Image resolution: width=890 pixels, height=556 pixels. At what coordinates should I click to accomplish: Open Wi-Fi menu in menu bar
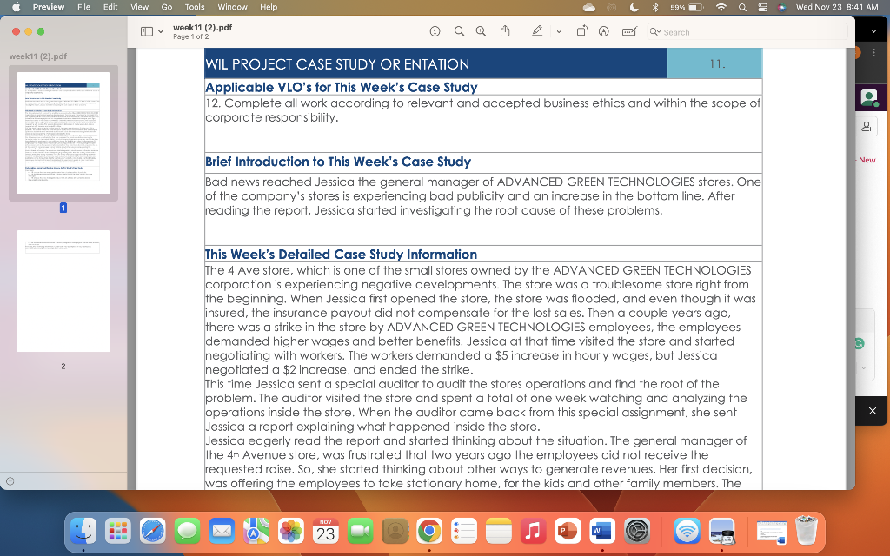721,7
